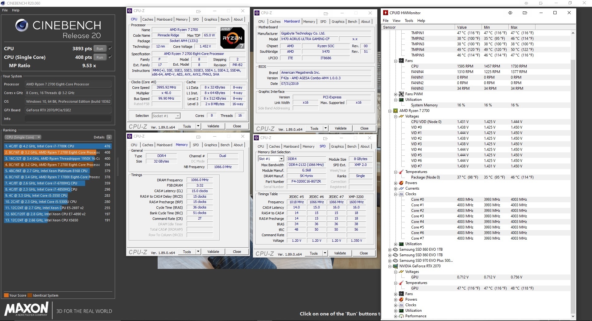The width and height of the screenshot is (592, 321).
Task: Select the TMPIN3 sensor row in HWMonitor
Action: (x=476, y=44)
